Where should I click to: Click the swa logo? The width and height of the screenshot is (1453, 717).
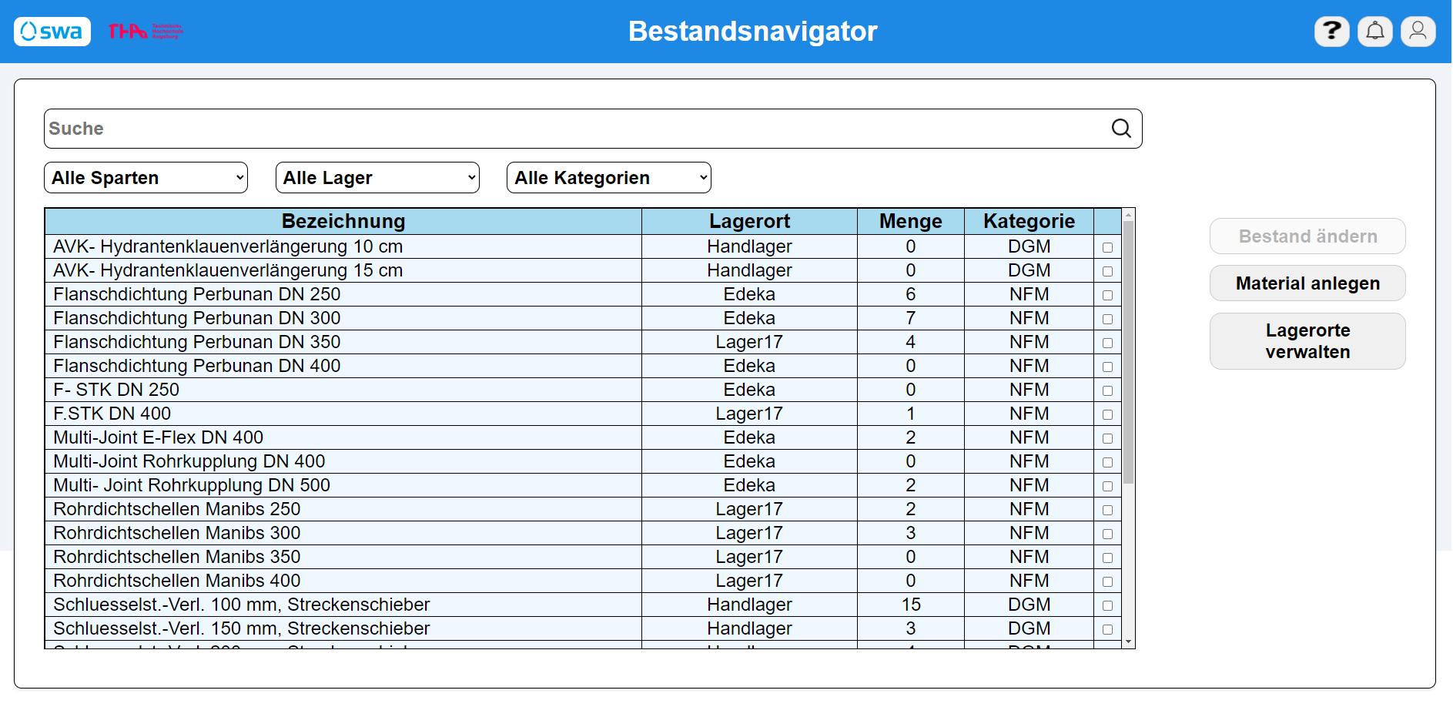click(52, 32)
